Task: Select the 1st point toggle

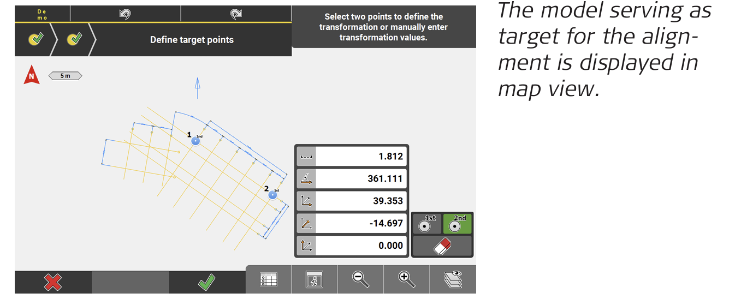Action: tap(426, 223)
